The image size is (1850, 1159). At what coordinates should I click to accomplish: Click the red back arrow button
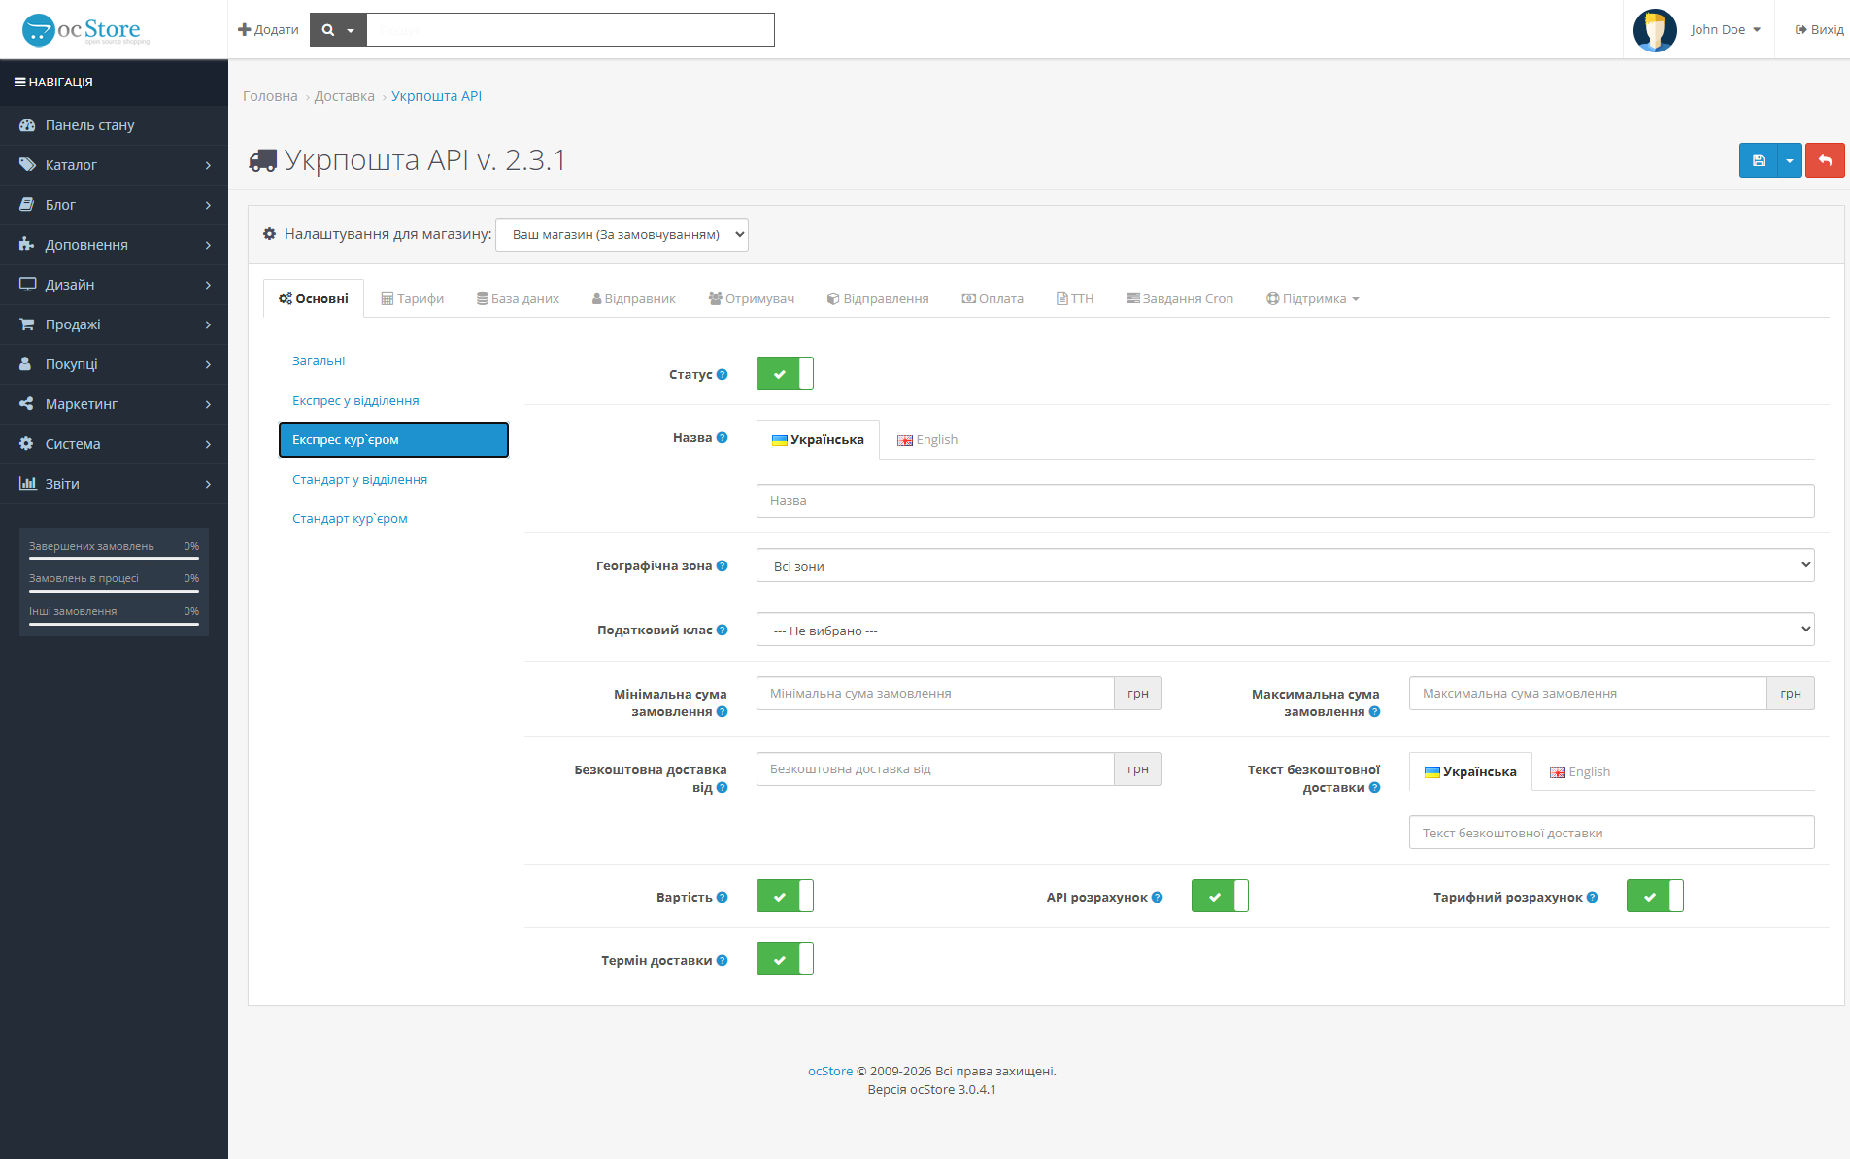(x=1825, y=160)
